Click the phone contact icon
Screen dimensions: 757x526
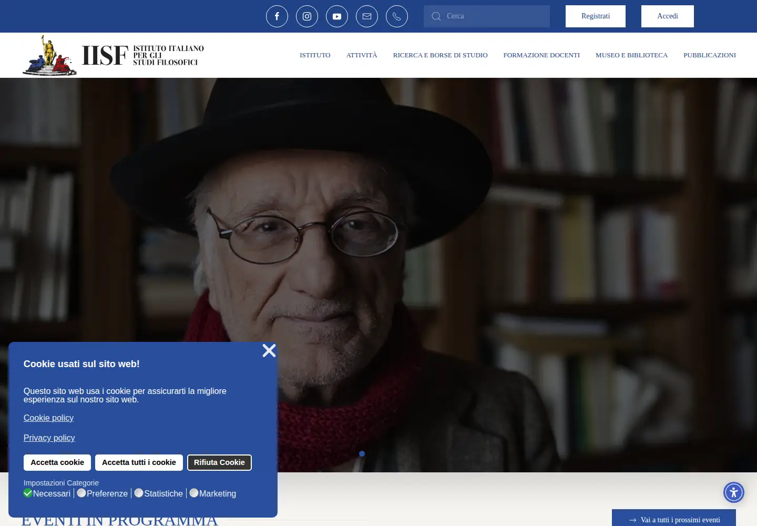(x=397, y=16)
